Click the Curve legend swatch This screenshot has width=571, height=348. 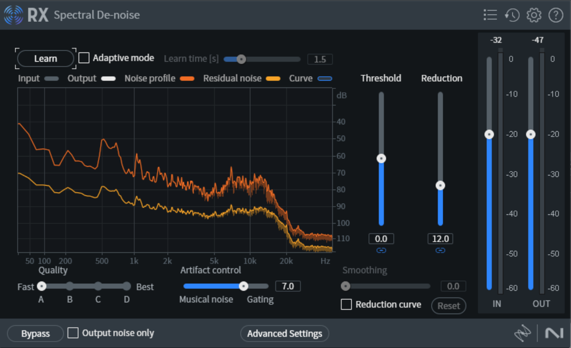(325, 78)
